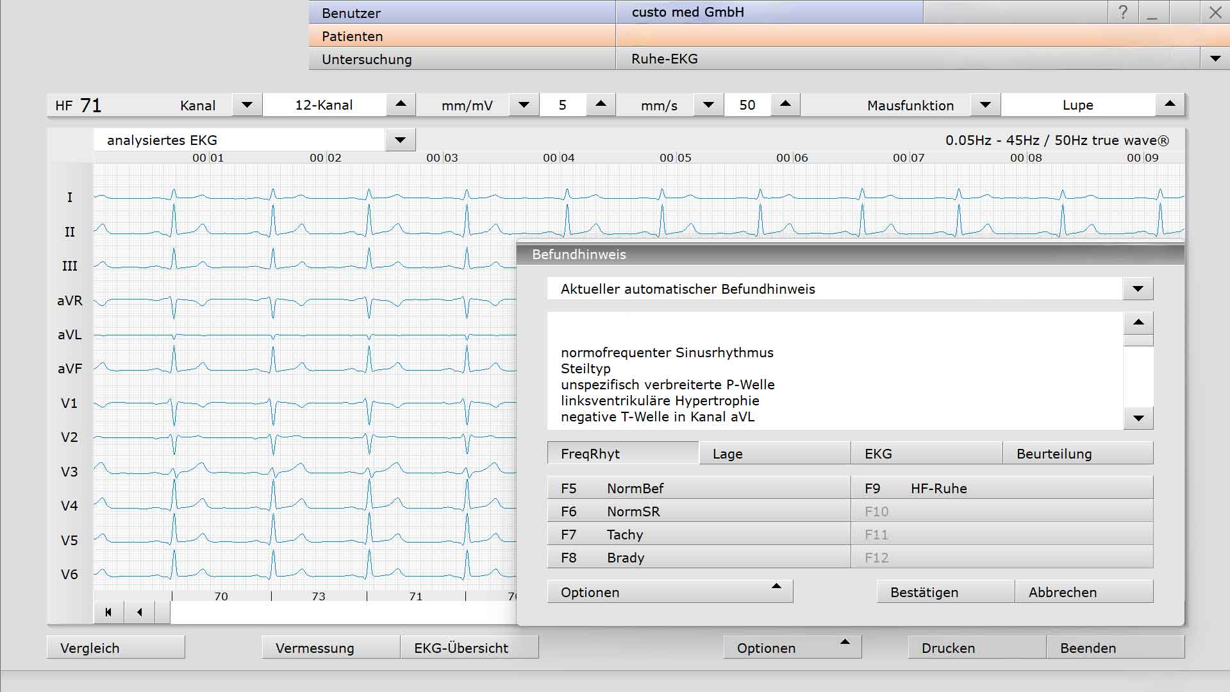Click the 'Steiltyp' finding line

point(585,369)
